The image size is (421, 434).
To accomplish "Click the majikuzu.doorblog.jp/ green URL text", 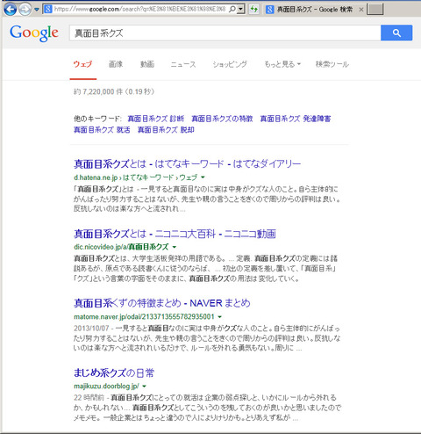I will [x=106, y=387].
